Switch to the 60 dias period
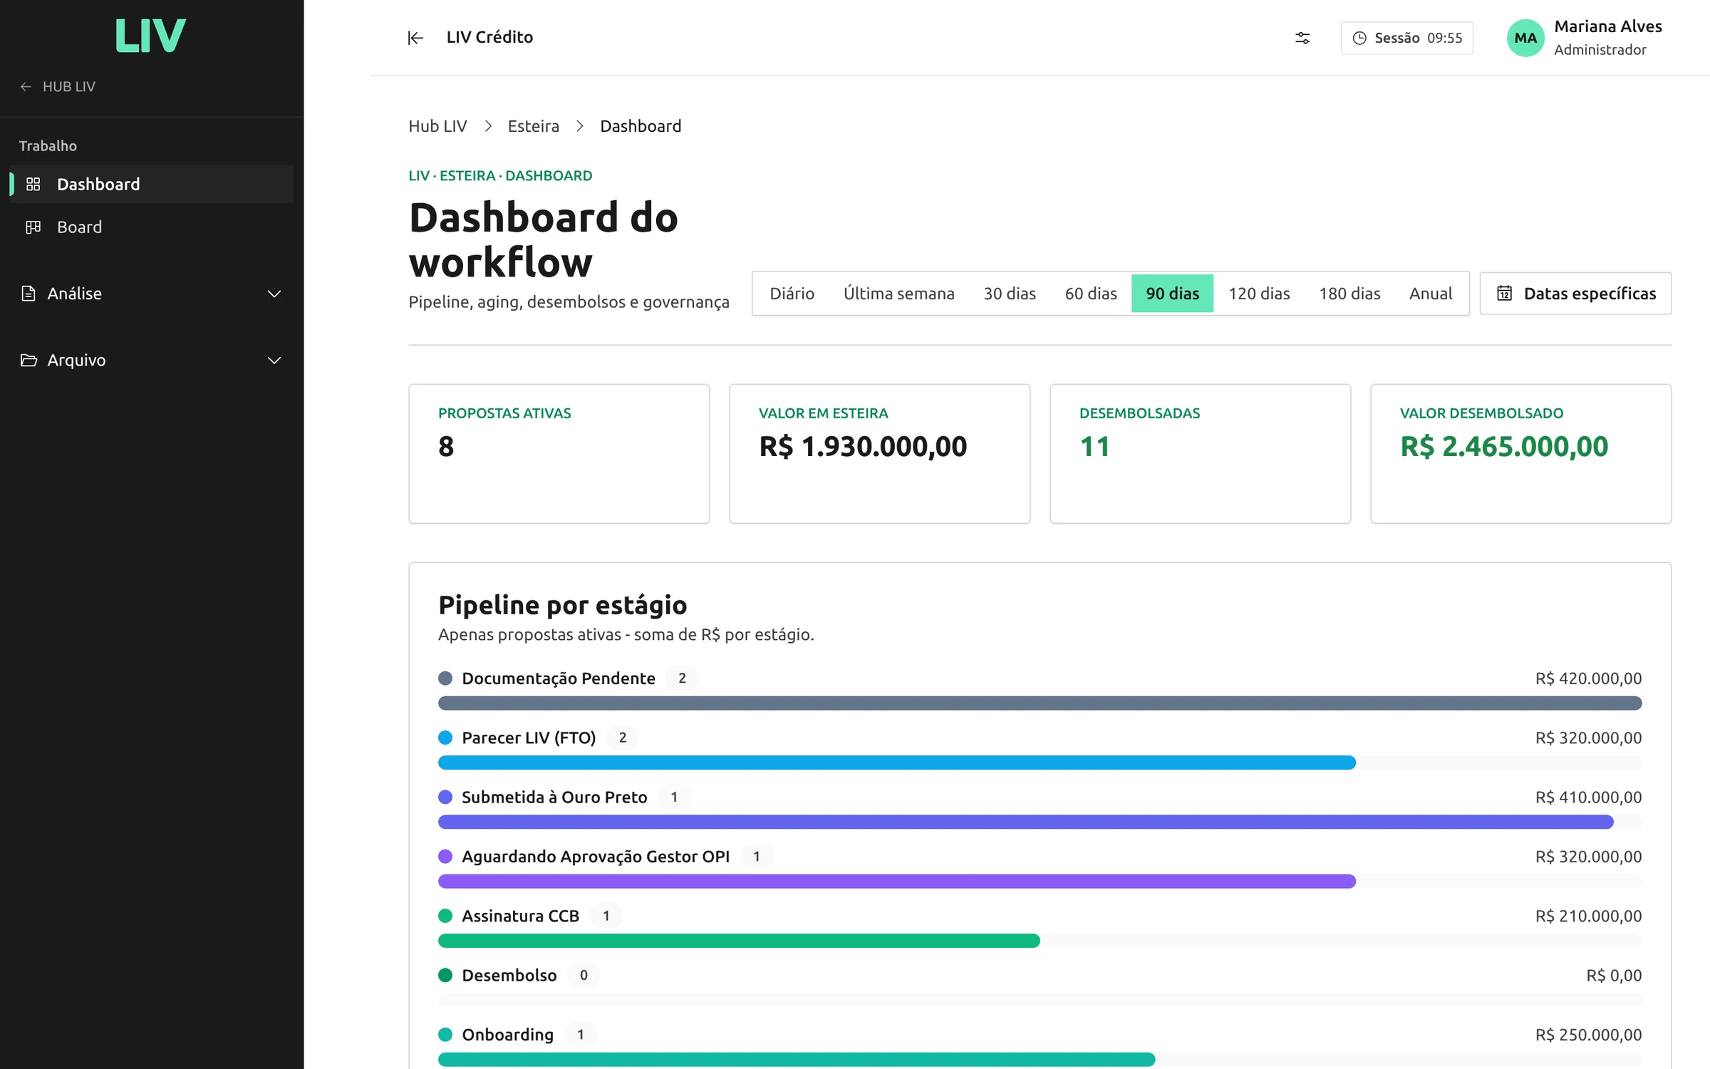Screen dimensions: 1710x1069 coord(1091,294)
